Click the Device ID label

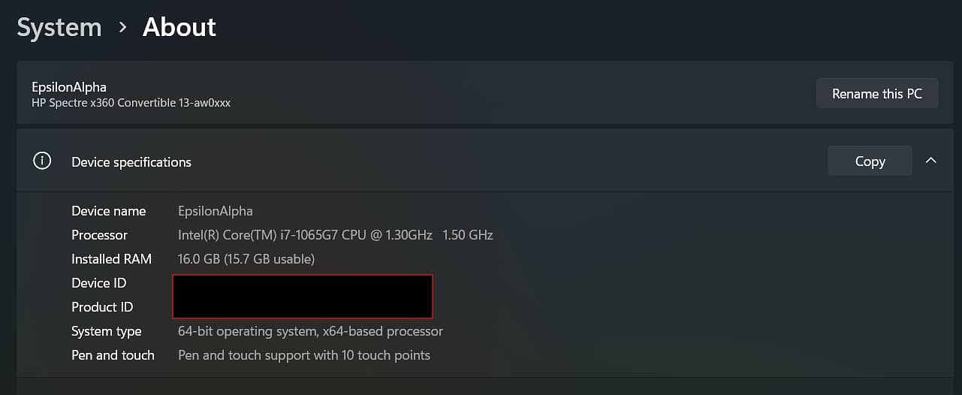tap(98, 283)
